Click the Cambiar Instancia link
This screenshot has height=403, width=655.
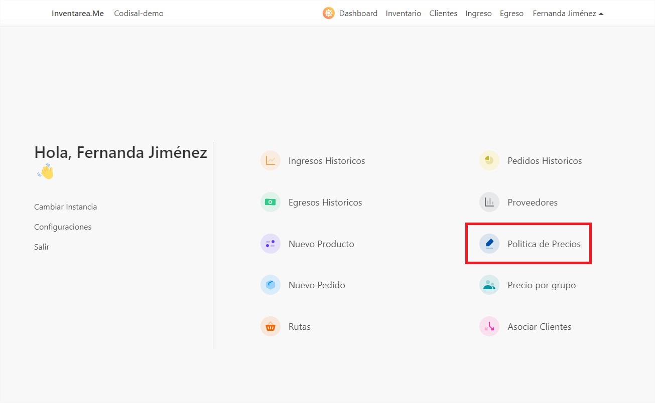65,207
